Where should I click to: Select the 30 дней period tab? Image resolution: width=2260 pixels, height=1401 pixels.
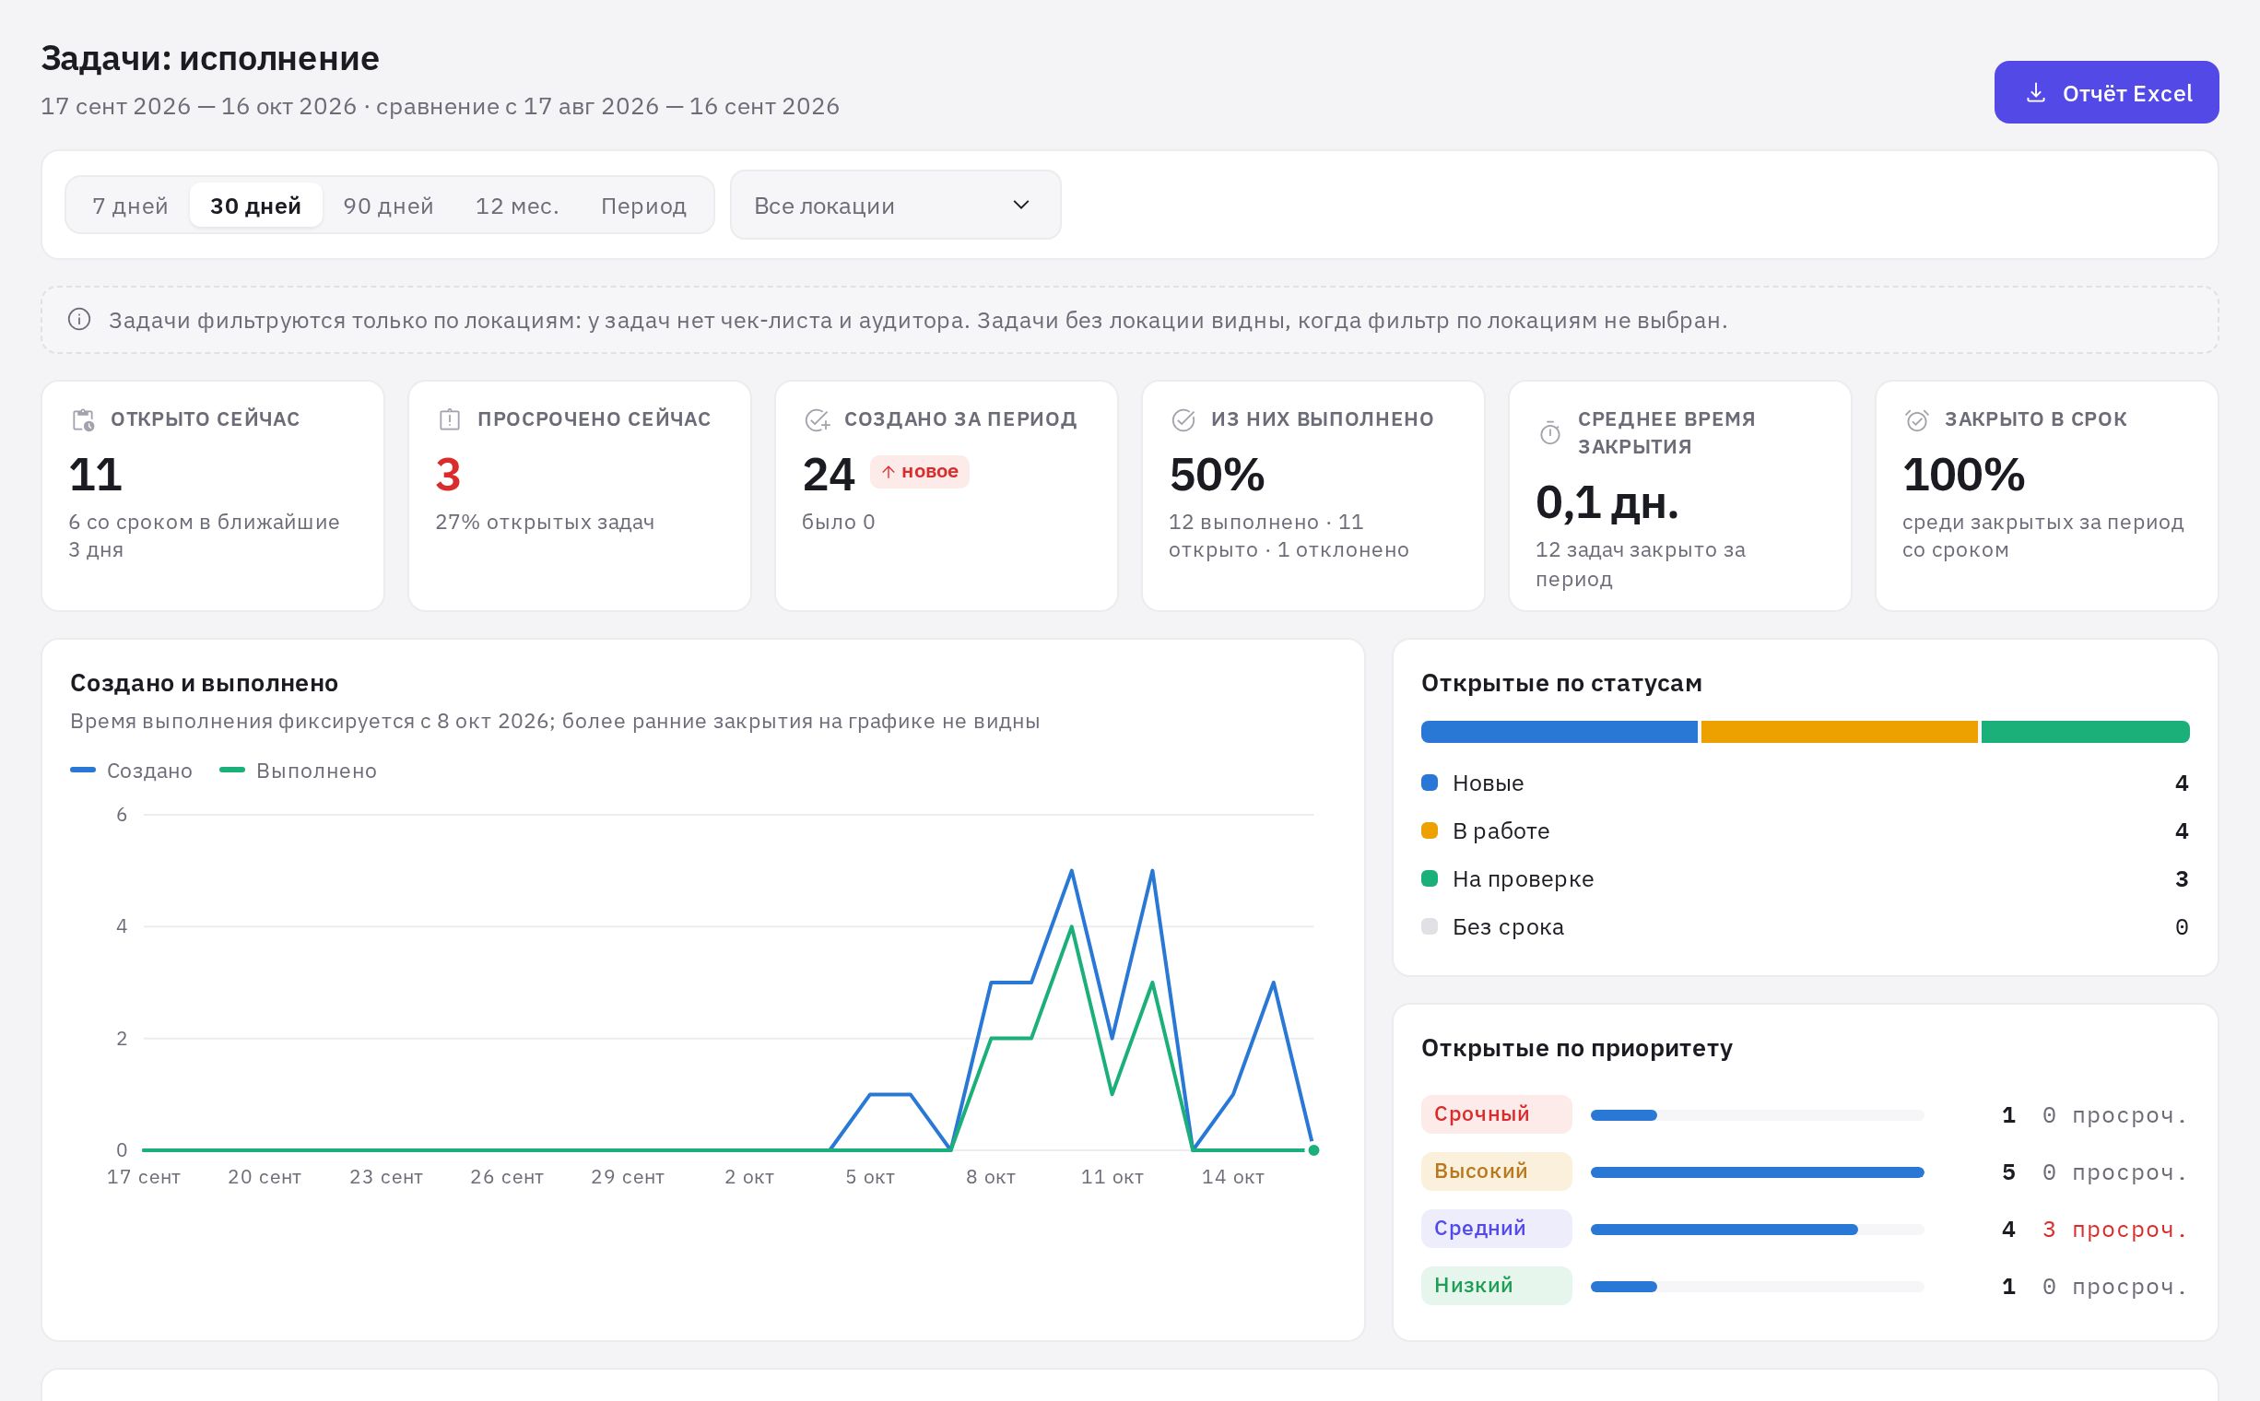(255, 205)
